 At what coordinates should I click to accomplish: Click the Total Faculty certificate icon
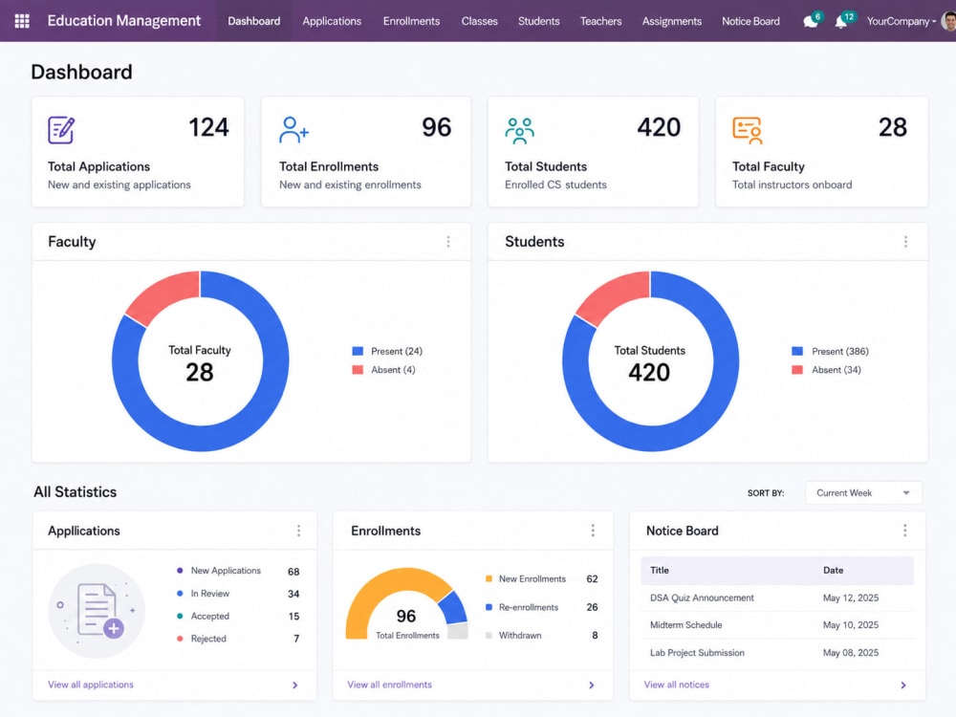click(747, 130)
